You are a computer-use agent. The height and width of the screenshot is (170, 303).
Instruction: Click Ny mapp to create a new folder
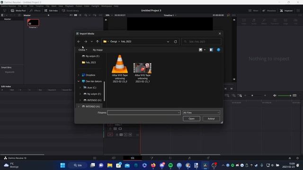pos(98,50)
